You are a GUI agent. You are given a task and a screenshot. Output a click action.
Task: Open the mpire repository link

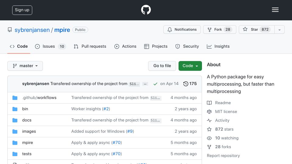(x=62, y=30)
